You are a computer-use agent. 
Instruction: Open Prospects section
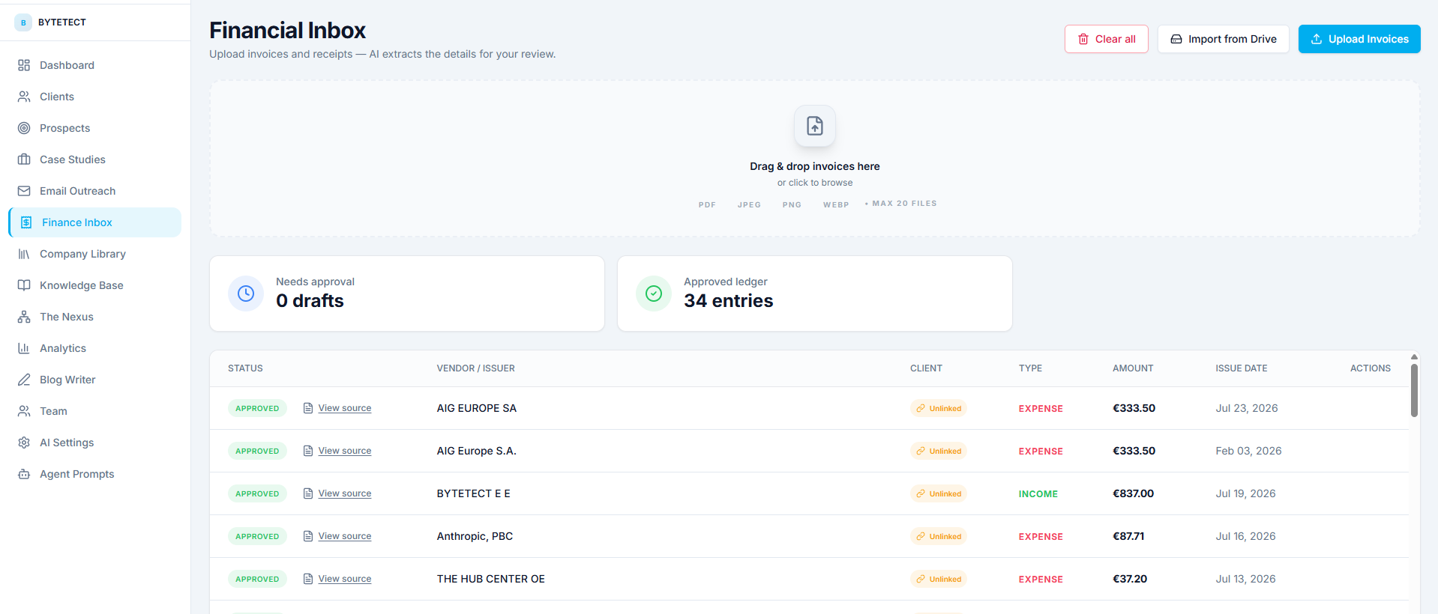pos(95,128)
